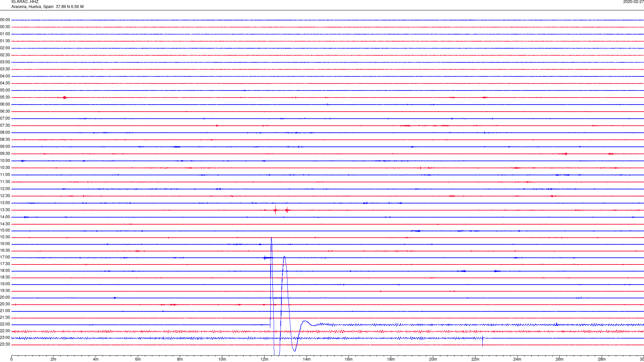This screenshot has width=644, height=362.
Task: Select the 09:30 time row label
Action: (5, 154)
